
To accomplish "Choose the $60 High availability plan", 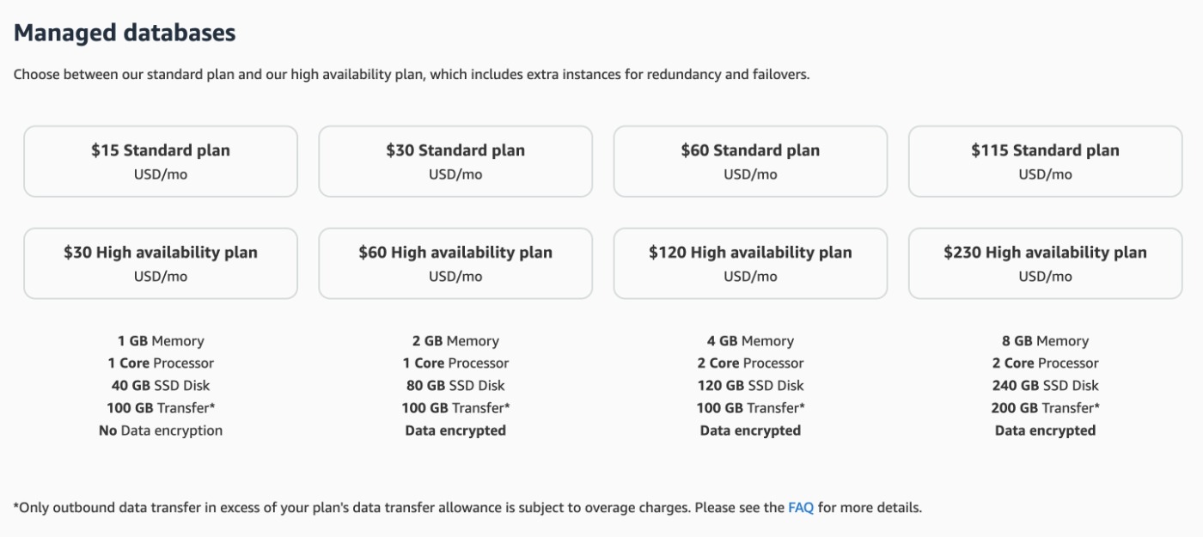I will pyautogui.click(x=455, y=263).
